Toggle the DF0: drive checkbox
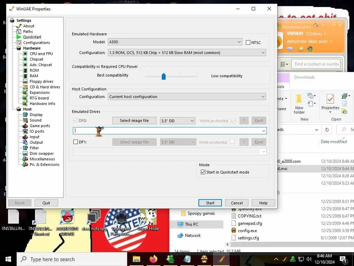Viewport: 354px width, 266px height. coord(75,121)
